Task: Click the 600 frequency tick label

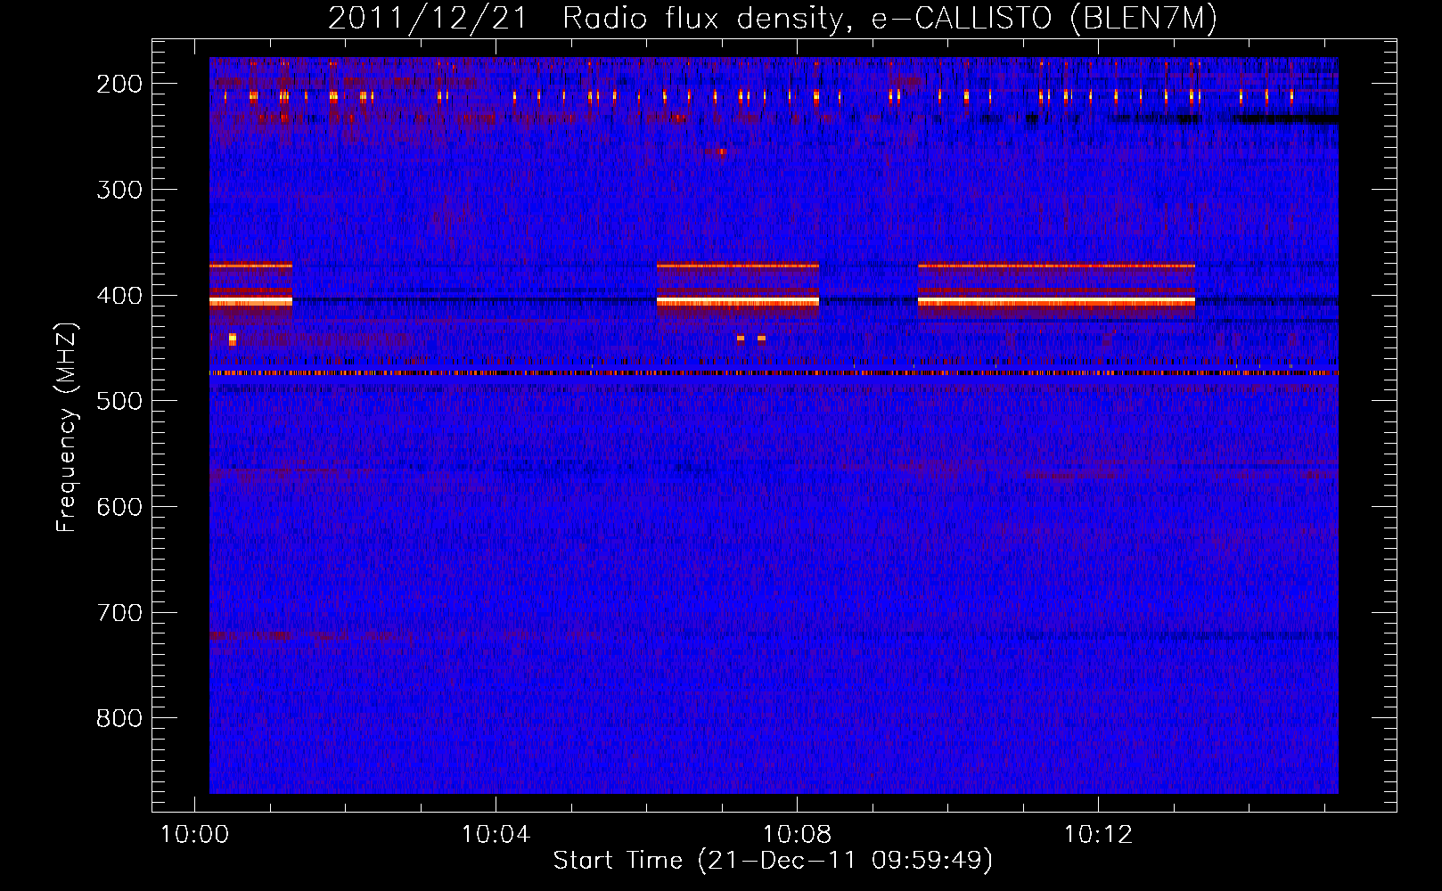Action: pos(119,507)
